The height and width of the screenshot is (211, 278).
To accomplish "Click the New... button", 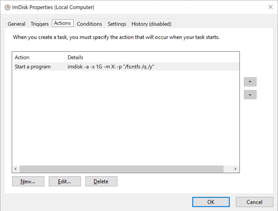I will [28, 181].
